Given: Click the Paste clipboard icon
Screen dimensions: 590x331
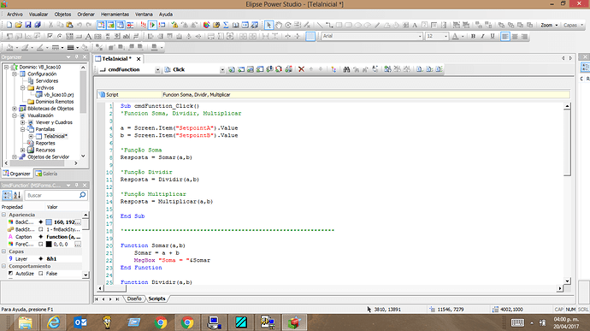Looking at the screenshot, I should coord(69,25).
